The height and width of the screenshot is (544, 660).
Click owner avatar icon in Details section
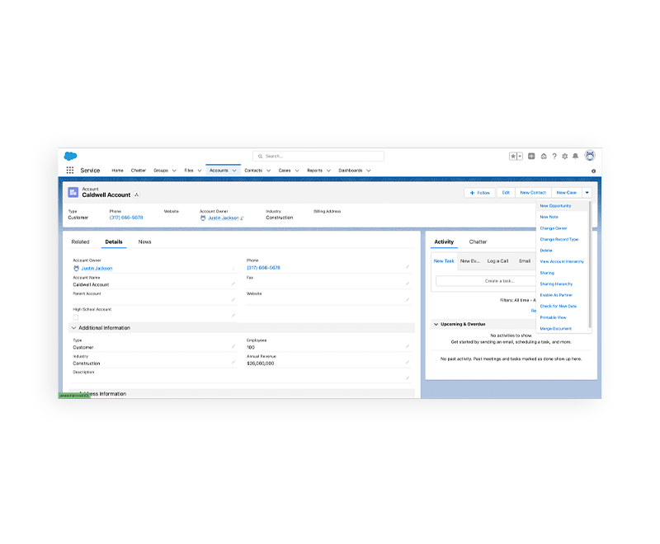[76, 268]
